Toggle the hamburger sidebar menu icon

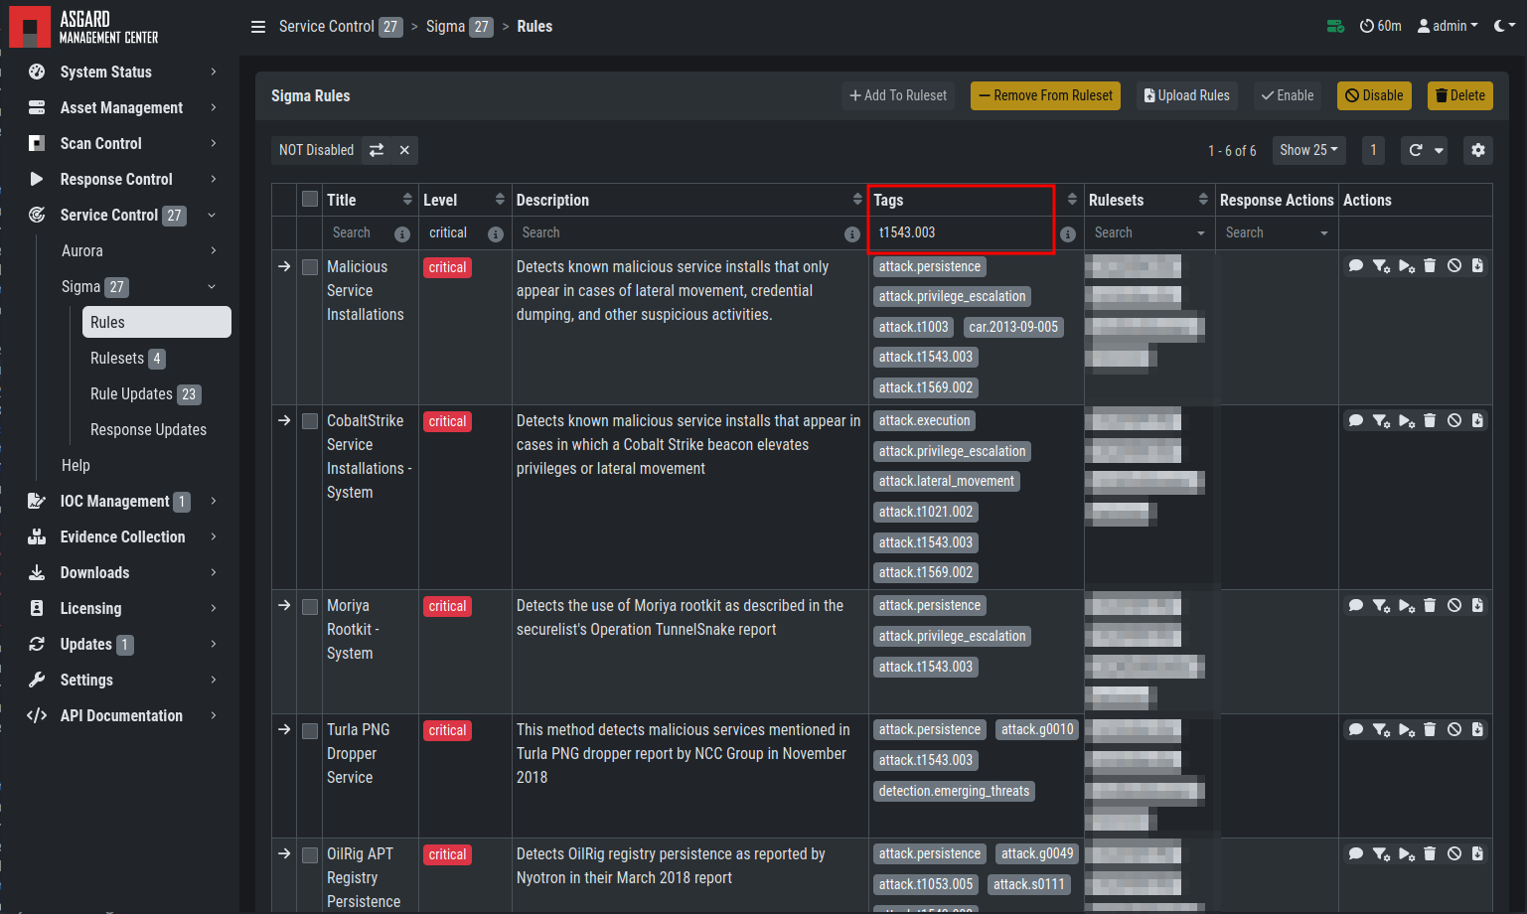[x=258, y=27]
